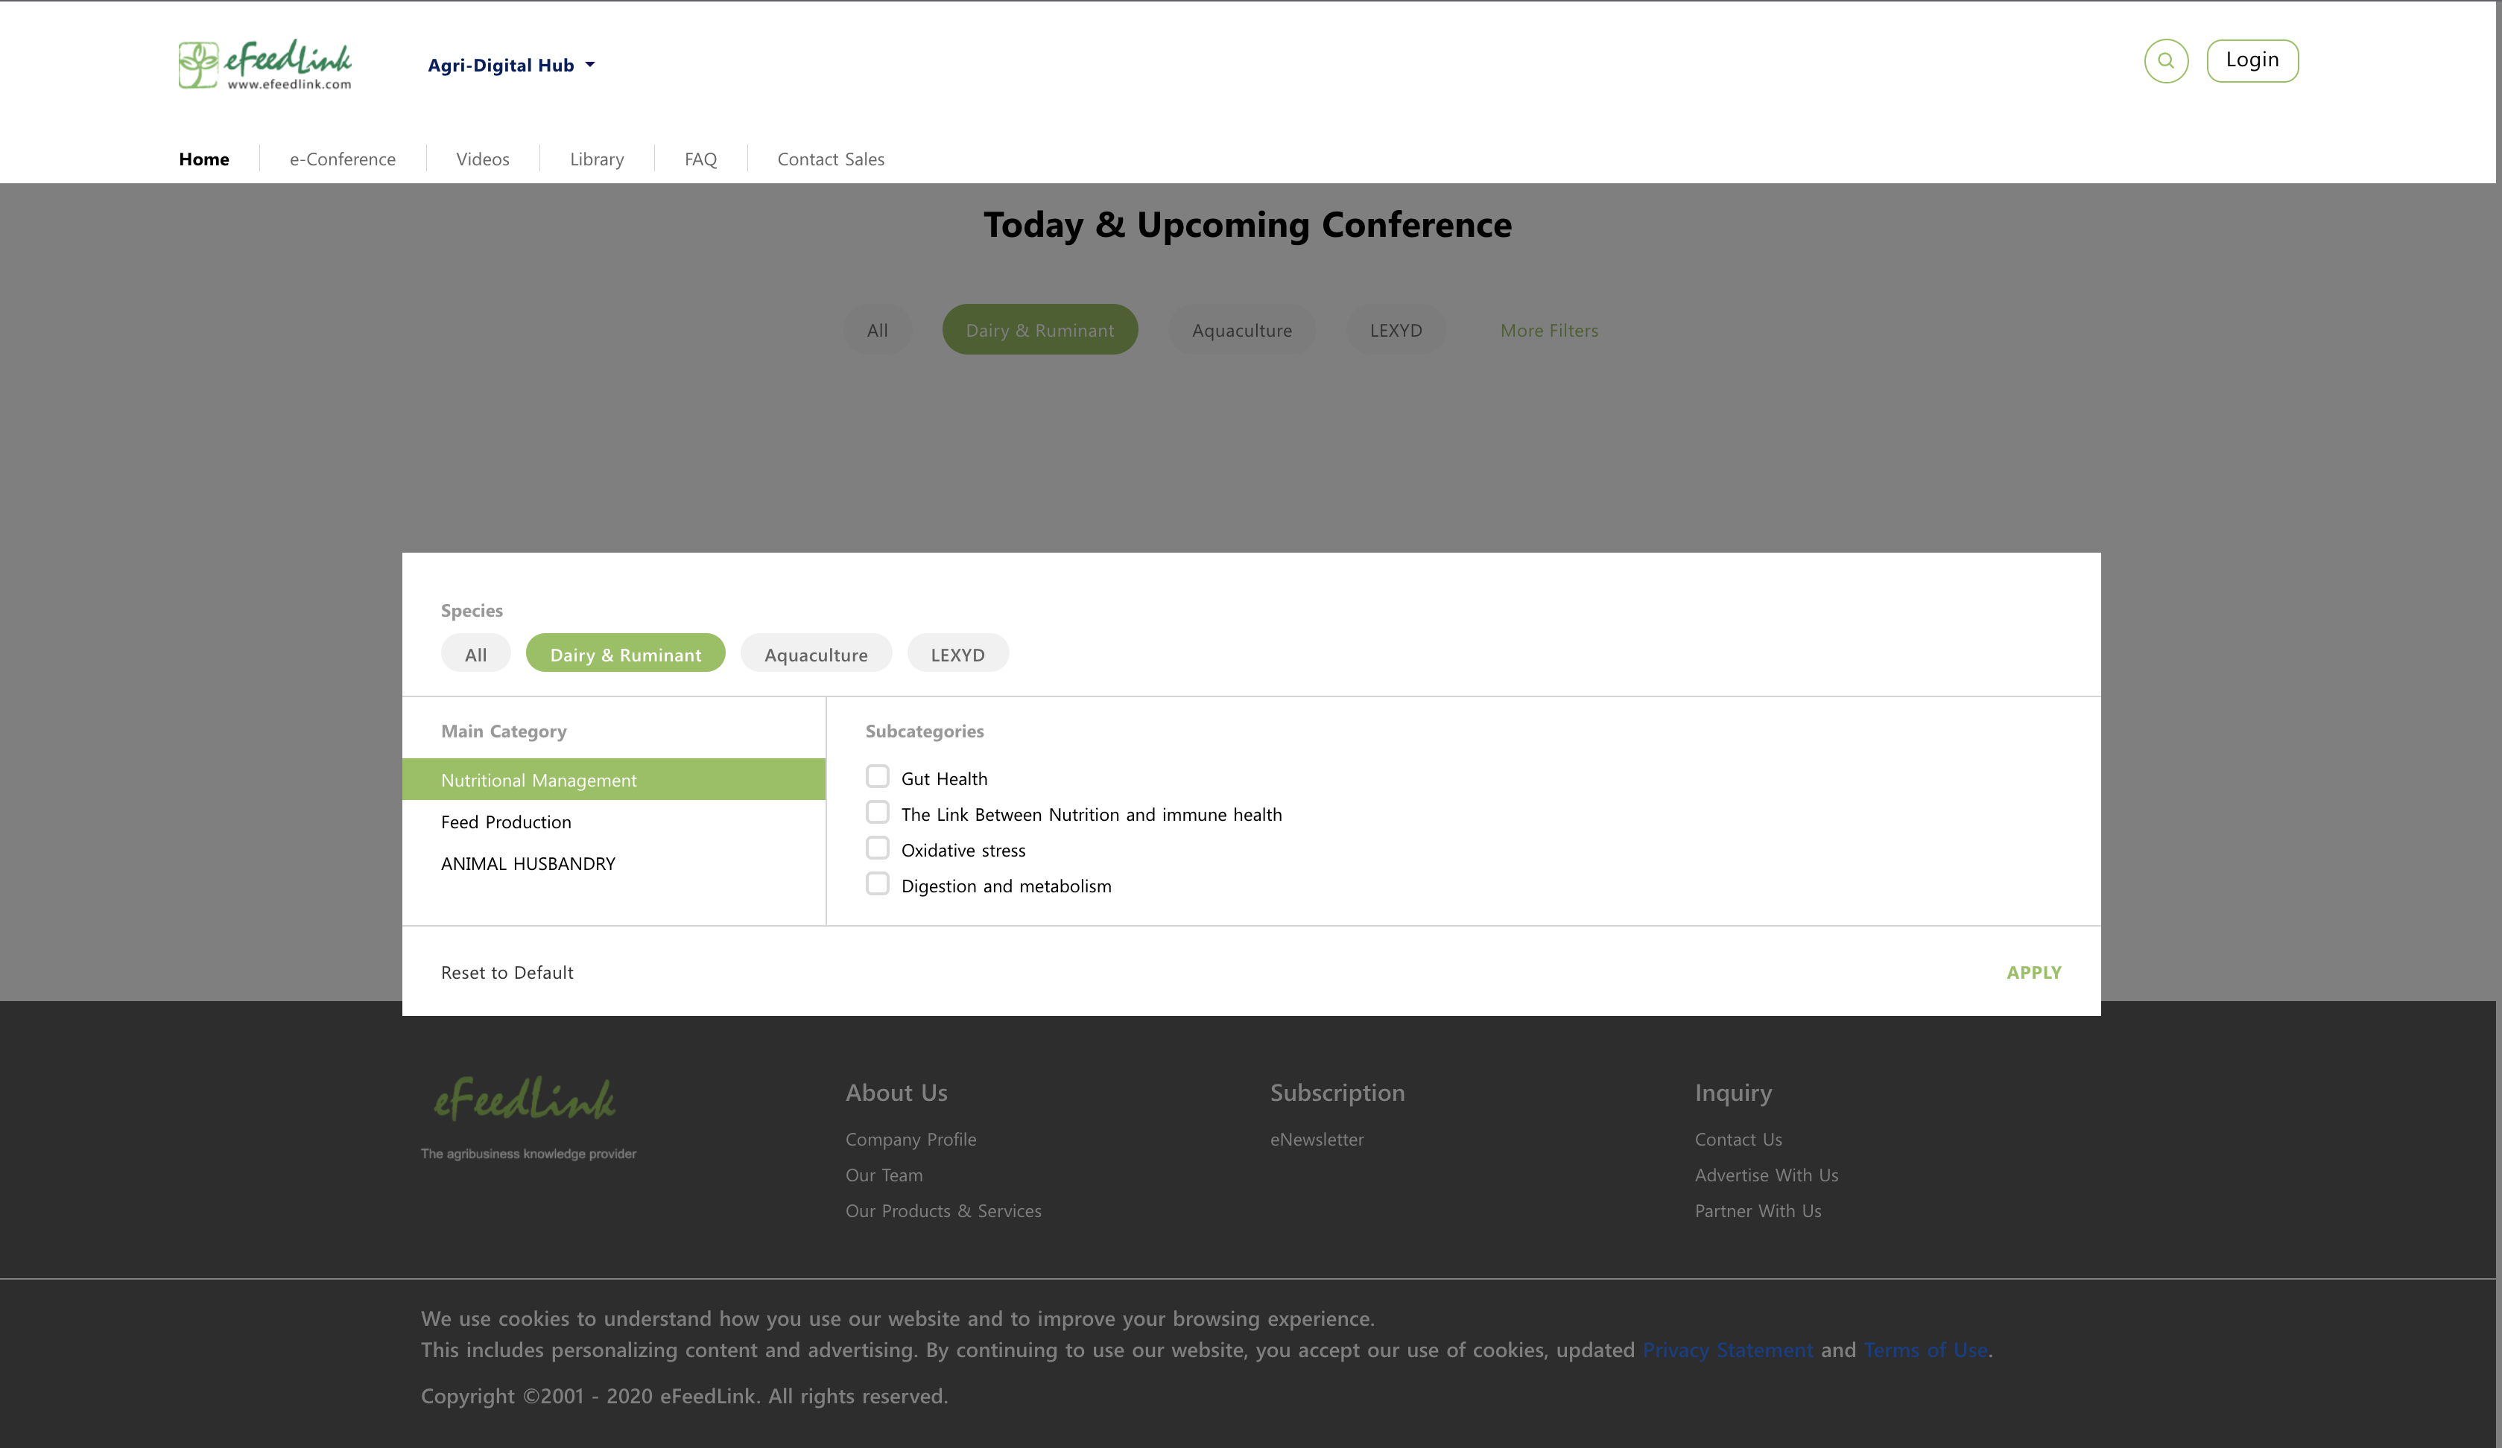The image size is (2502, 1448).
Task: Go to the Library nav tab
Action: tap(597, 159)
